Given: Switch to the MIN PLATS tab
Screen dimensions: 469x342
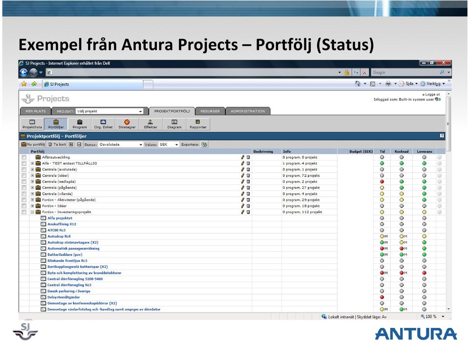Looking at the screenshot, I should tap(36, 111).
